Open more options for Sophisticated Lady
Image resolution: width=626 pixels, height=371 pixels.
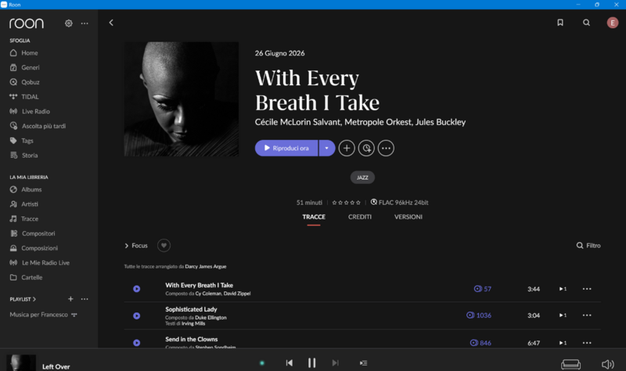(587, 316)
